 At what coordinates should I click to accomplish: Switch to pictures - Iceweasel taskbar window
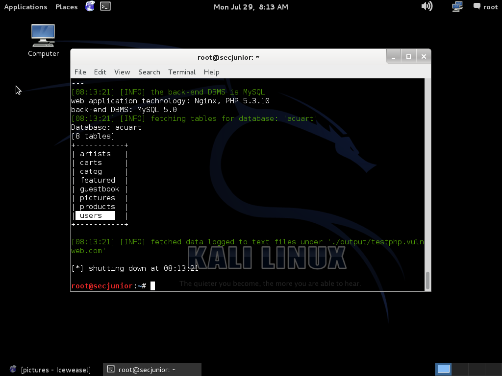pyautogui.click(x=50, y=370)
